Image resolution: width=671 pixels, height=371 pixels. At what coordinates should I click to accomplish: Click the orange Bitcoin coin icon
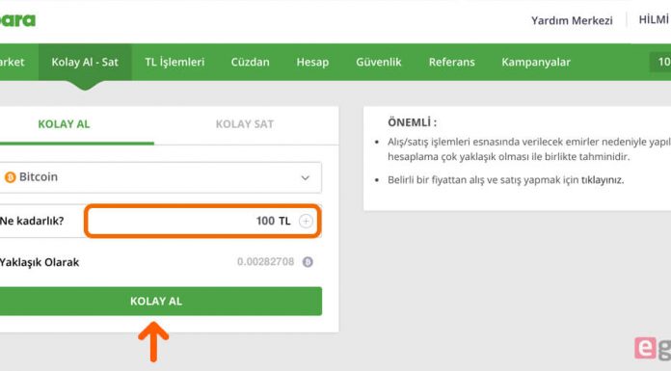[10, 177]
